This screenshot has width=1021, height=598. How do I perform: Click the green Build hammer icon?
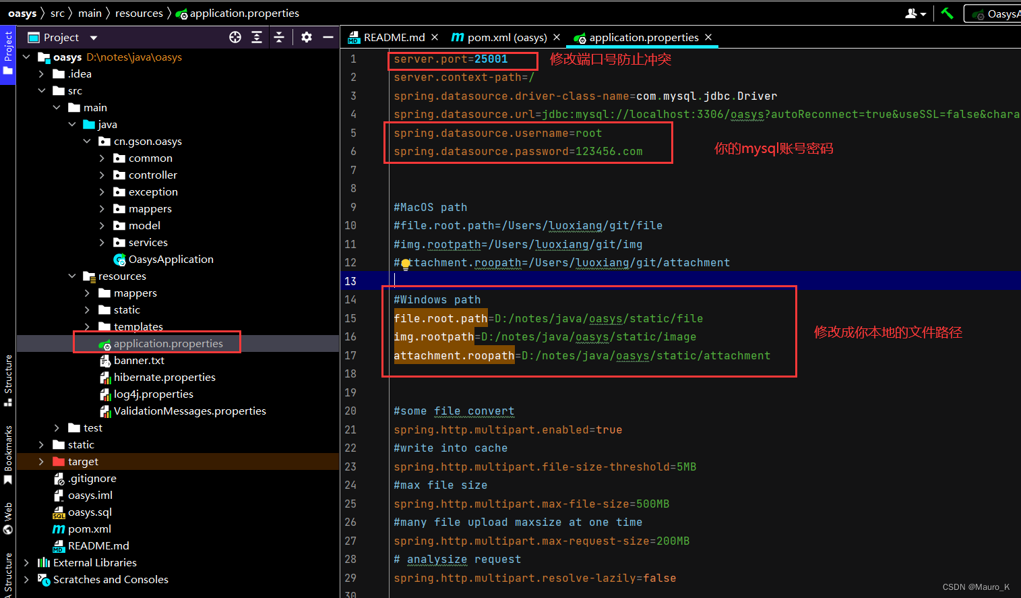[x=947, y=13]
